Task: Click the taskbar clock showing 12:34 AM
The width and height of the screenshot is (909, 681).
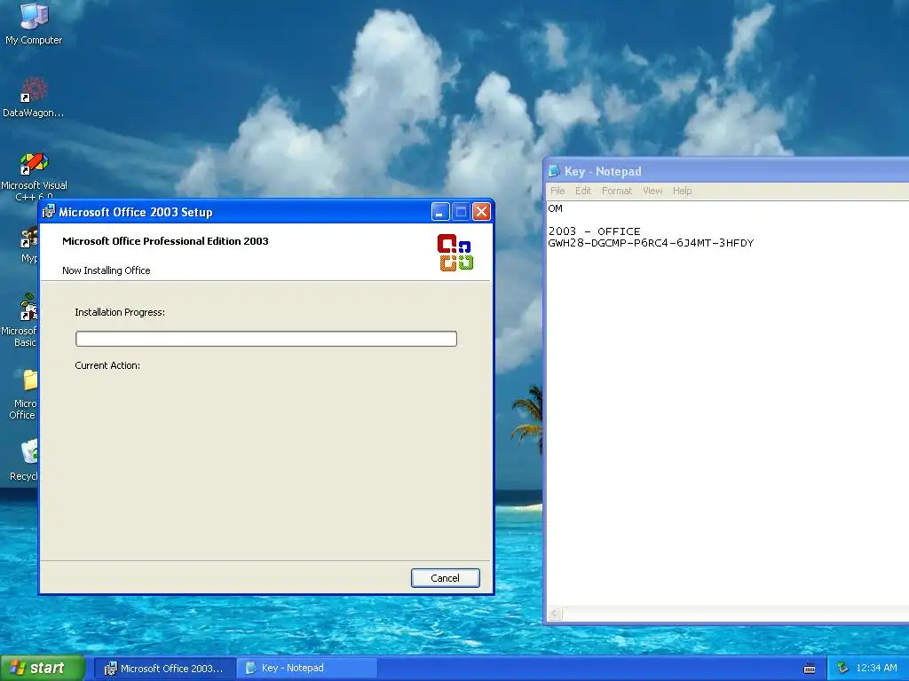Action: click(876, 669)
